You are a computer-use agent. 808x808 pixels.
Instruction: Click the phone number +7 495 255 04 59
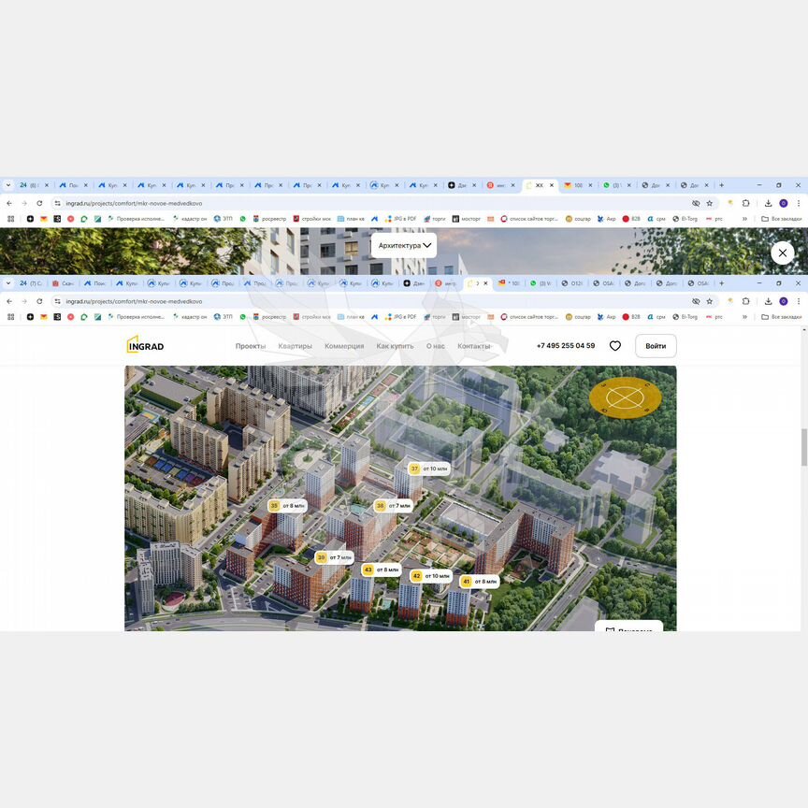click(566, 346)
